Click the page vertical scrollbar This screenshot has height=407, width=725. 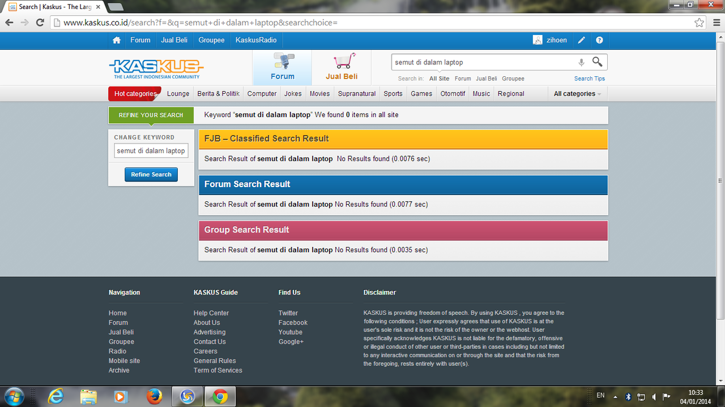(x=720, y=181)
